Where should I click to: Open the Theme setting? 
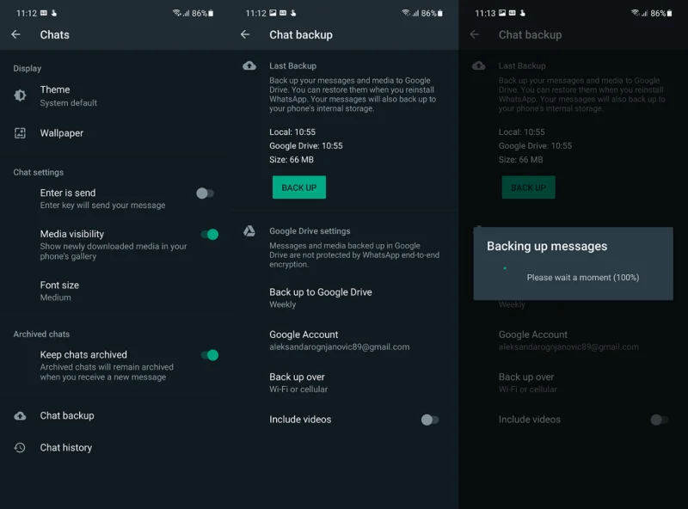(x=114, y=95)
